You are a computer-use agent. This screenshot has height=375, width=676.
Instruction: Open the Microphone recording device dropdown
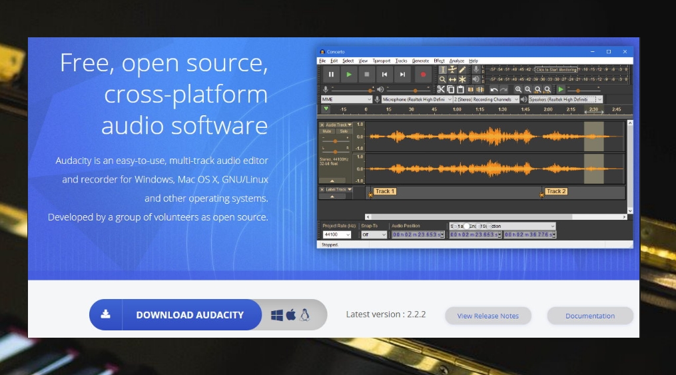tap(417, 99)
